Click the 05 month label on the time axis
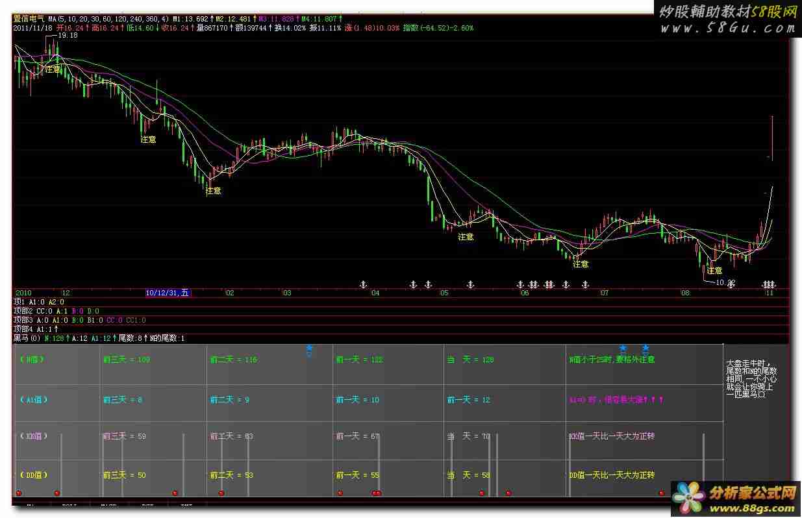 tap(444, 293)
